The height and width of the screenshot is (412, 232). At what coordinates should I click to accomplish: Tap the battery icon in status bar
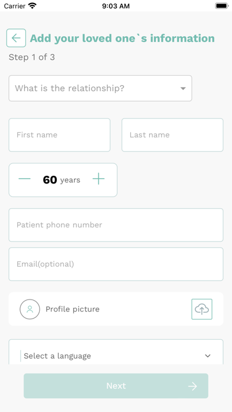click(222, 6)
